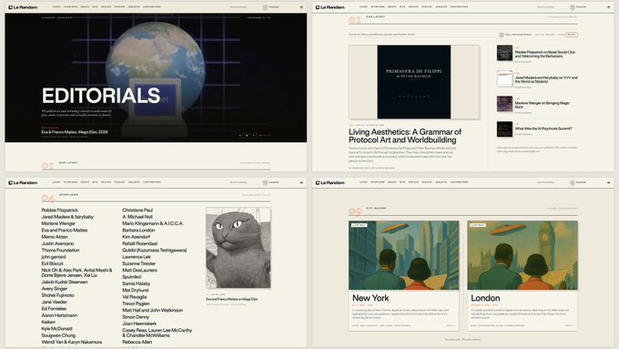Open the Memo Akten interview
619x349 pixels.
pos(55,237)
